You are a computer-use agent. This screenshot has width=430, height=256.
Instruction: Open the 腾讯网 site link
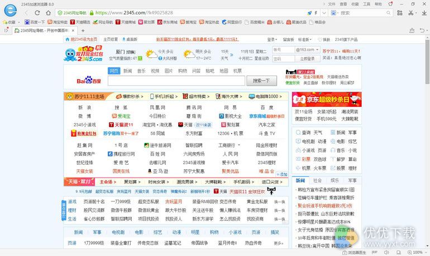pyautogui.click(x=194, y=107)
